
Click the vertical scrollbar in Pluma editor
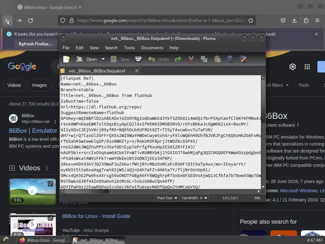point(263,101)
